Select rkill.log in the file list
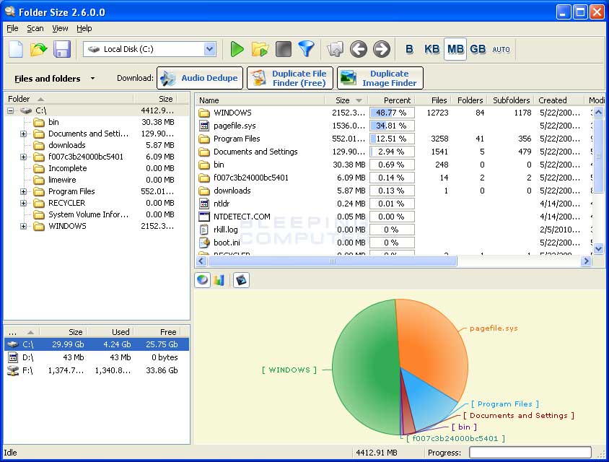 pyautogui.click(x=225, y=230)
